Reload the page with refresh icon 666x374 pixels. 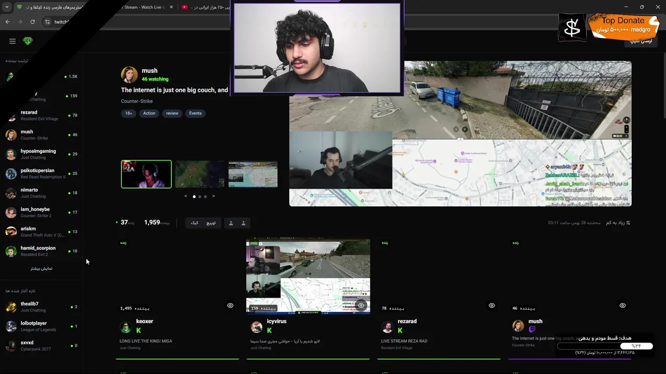pyautogui.click(x=32, y=22)
